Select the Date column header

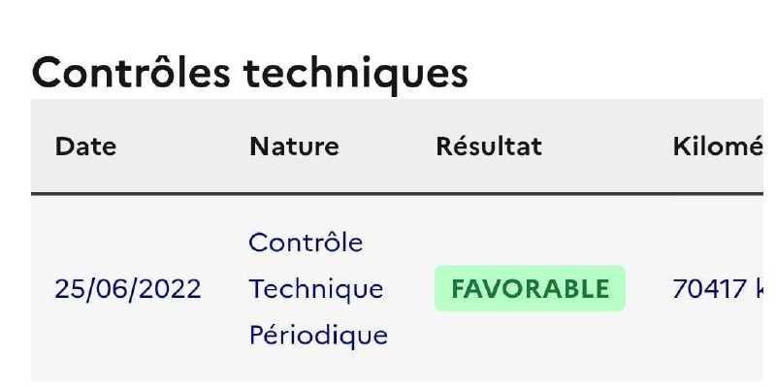85,147
